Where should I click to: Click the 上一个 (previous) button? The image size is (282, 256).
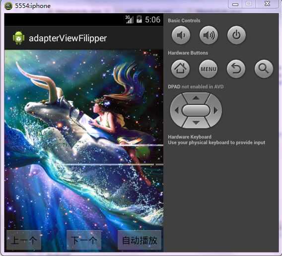click(x=24, y=240)
